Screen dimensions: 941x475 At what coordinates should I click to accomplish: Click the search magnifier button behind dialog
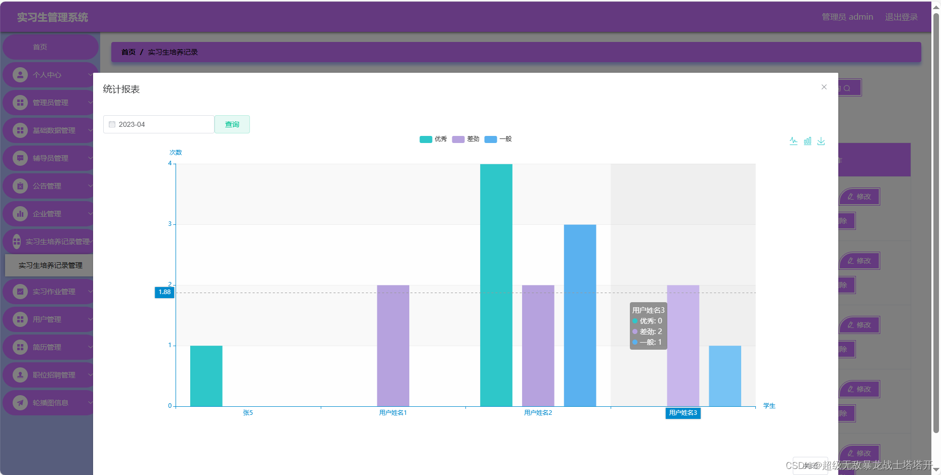pos(849,88)
